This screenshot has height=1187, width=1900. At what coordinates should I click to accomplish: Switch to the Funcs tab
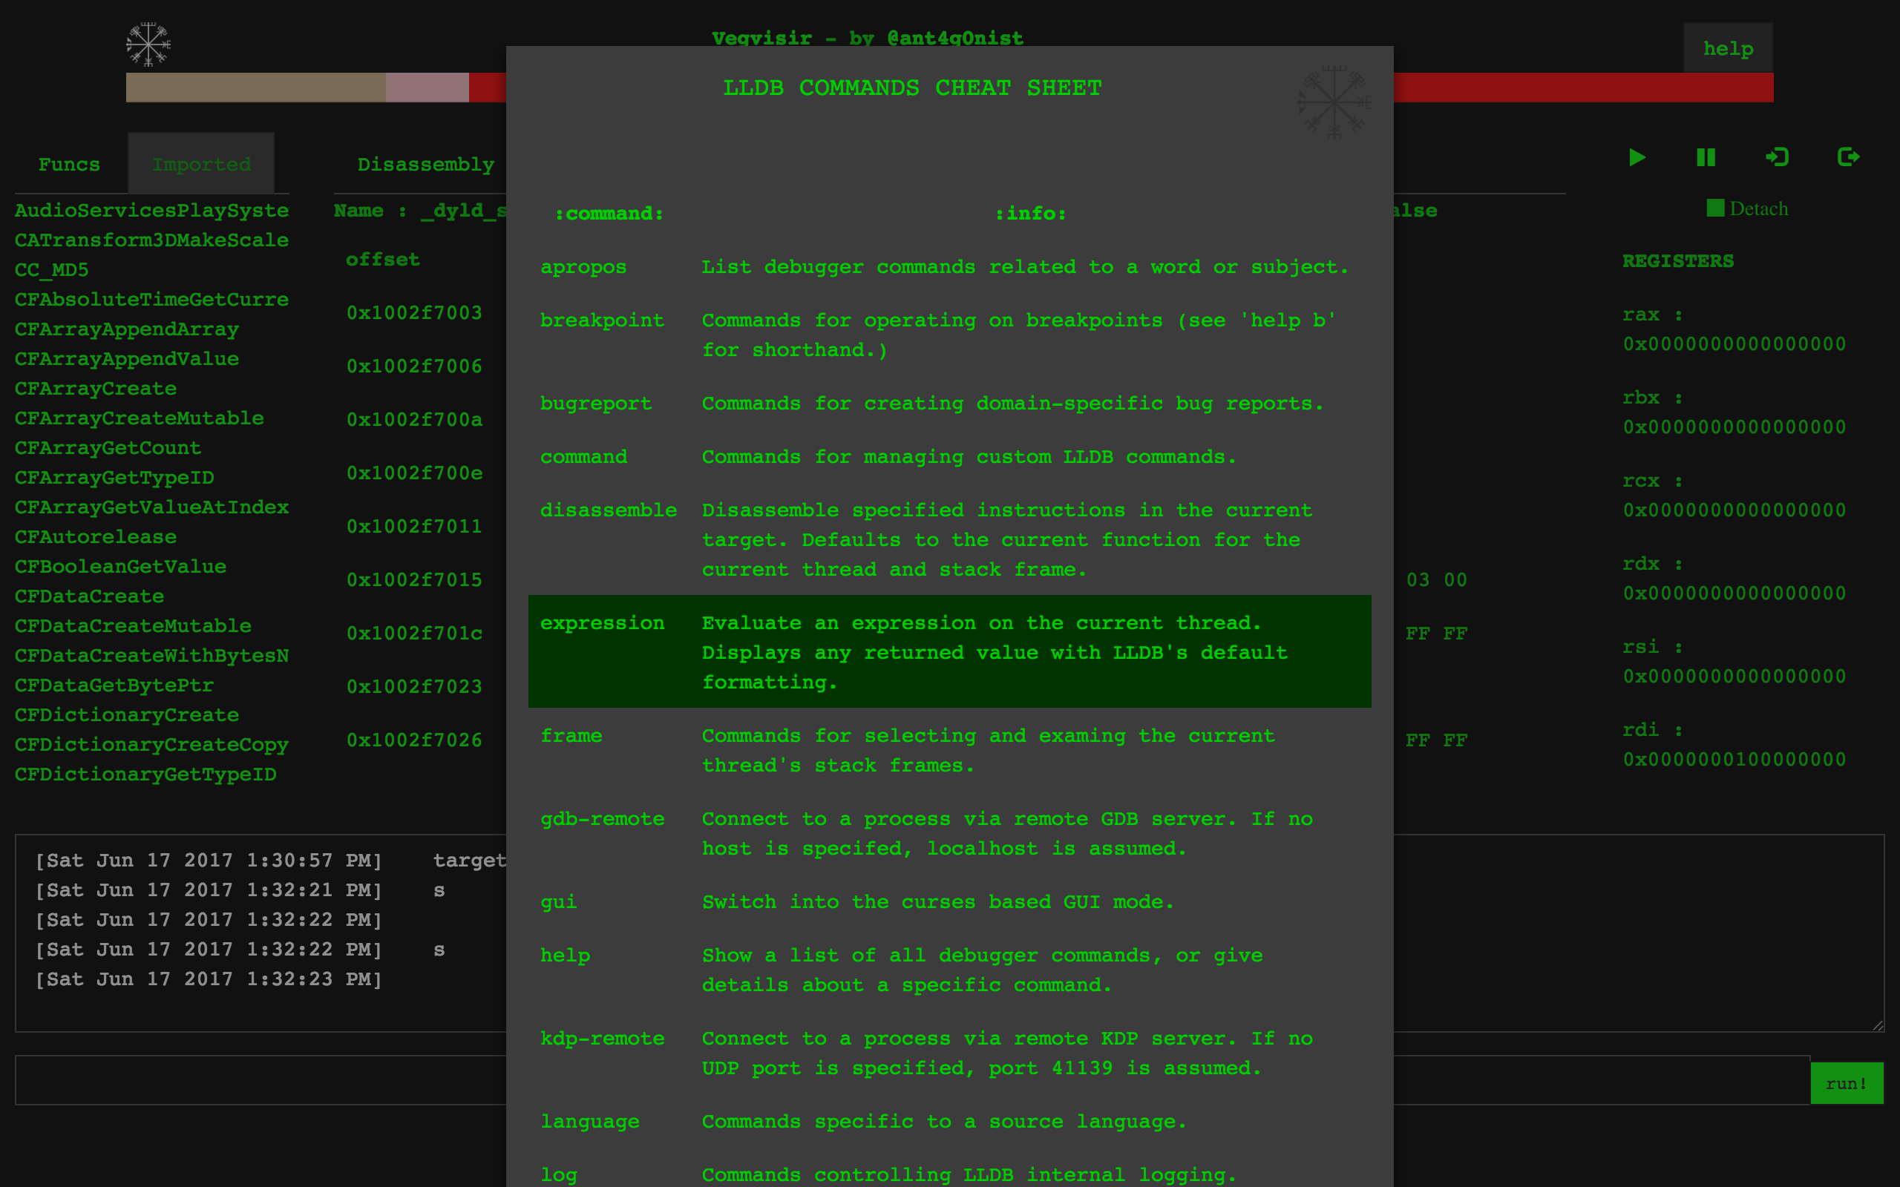(x=69, y=164)
